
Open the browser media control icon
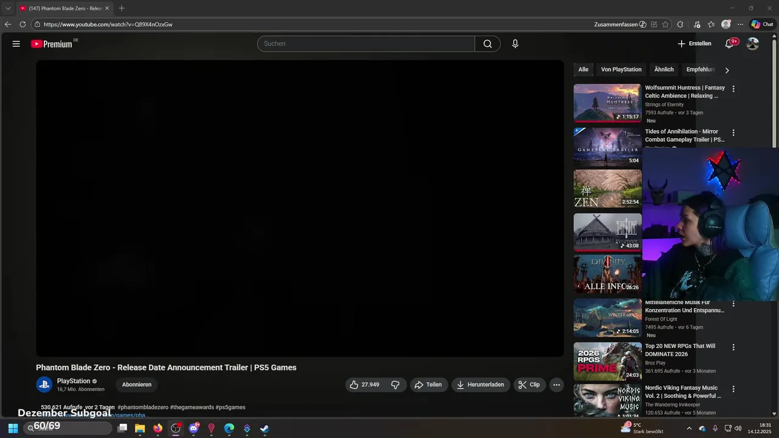697,24
